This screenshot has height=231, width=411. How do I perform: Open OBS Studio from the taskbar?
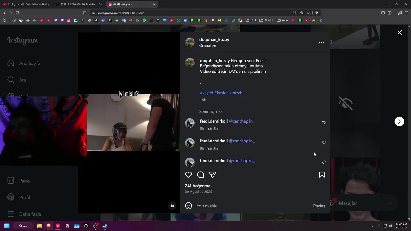click(x=96, y=226)
